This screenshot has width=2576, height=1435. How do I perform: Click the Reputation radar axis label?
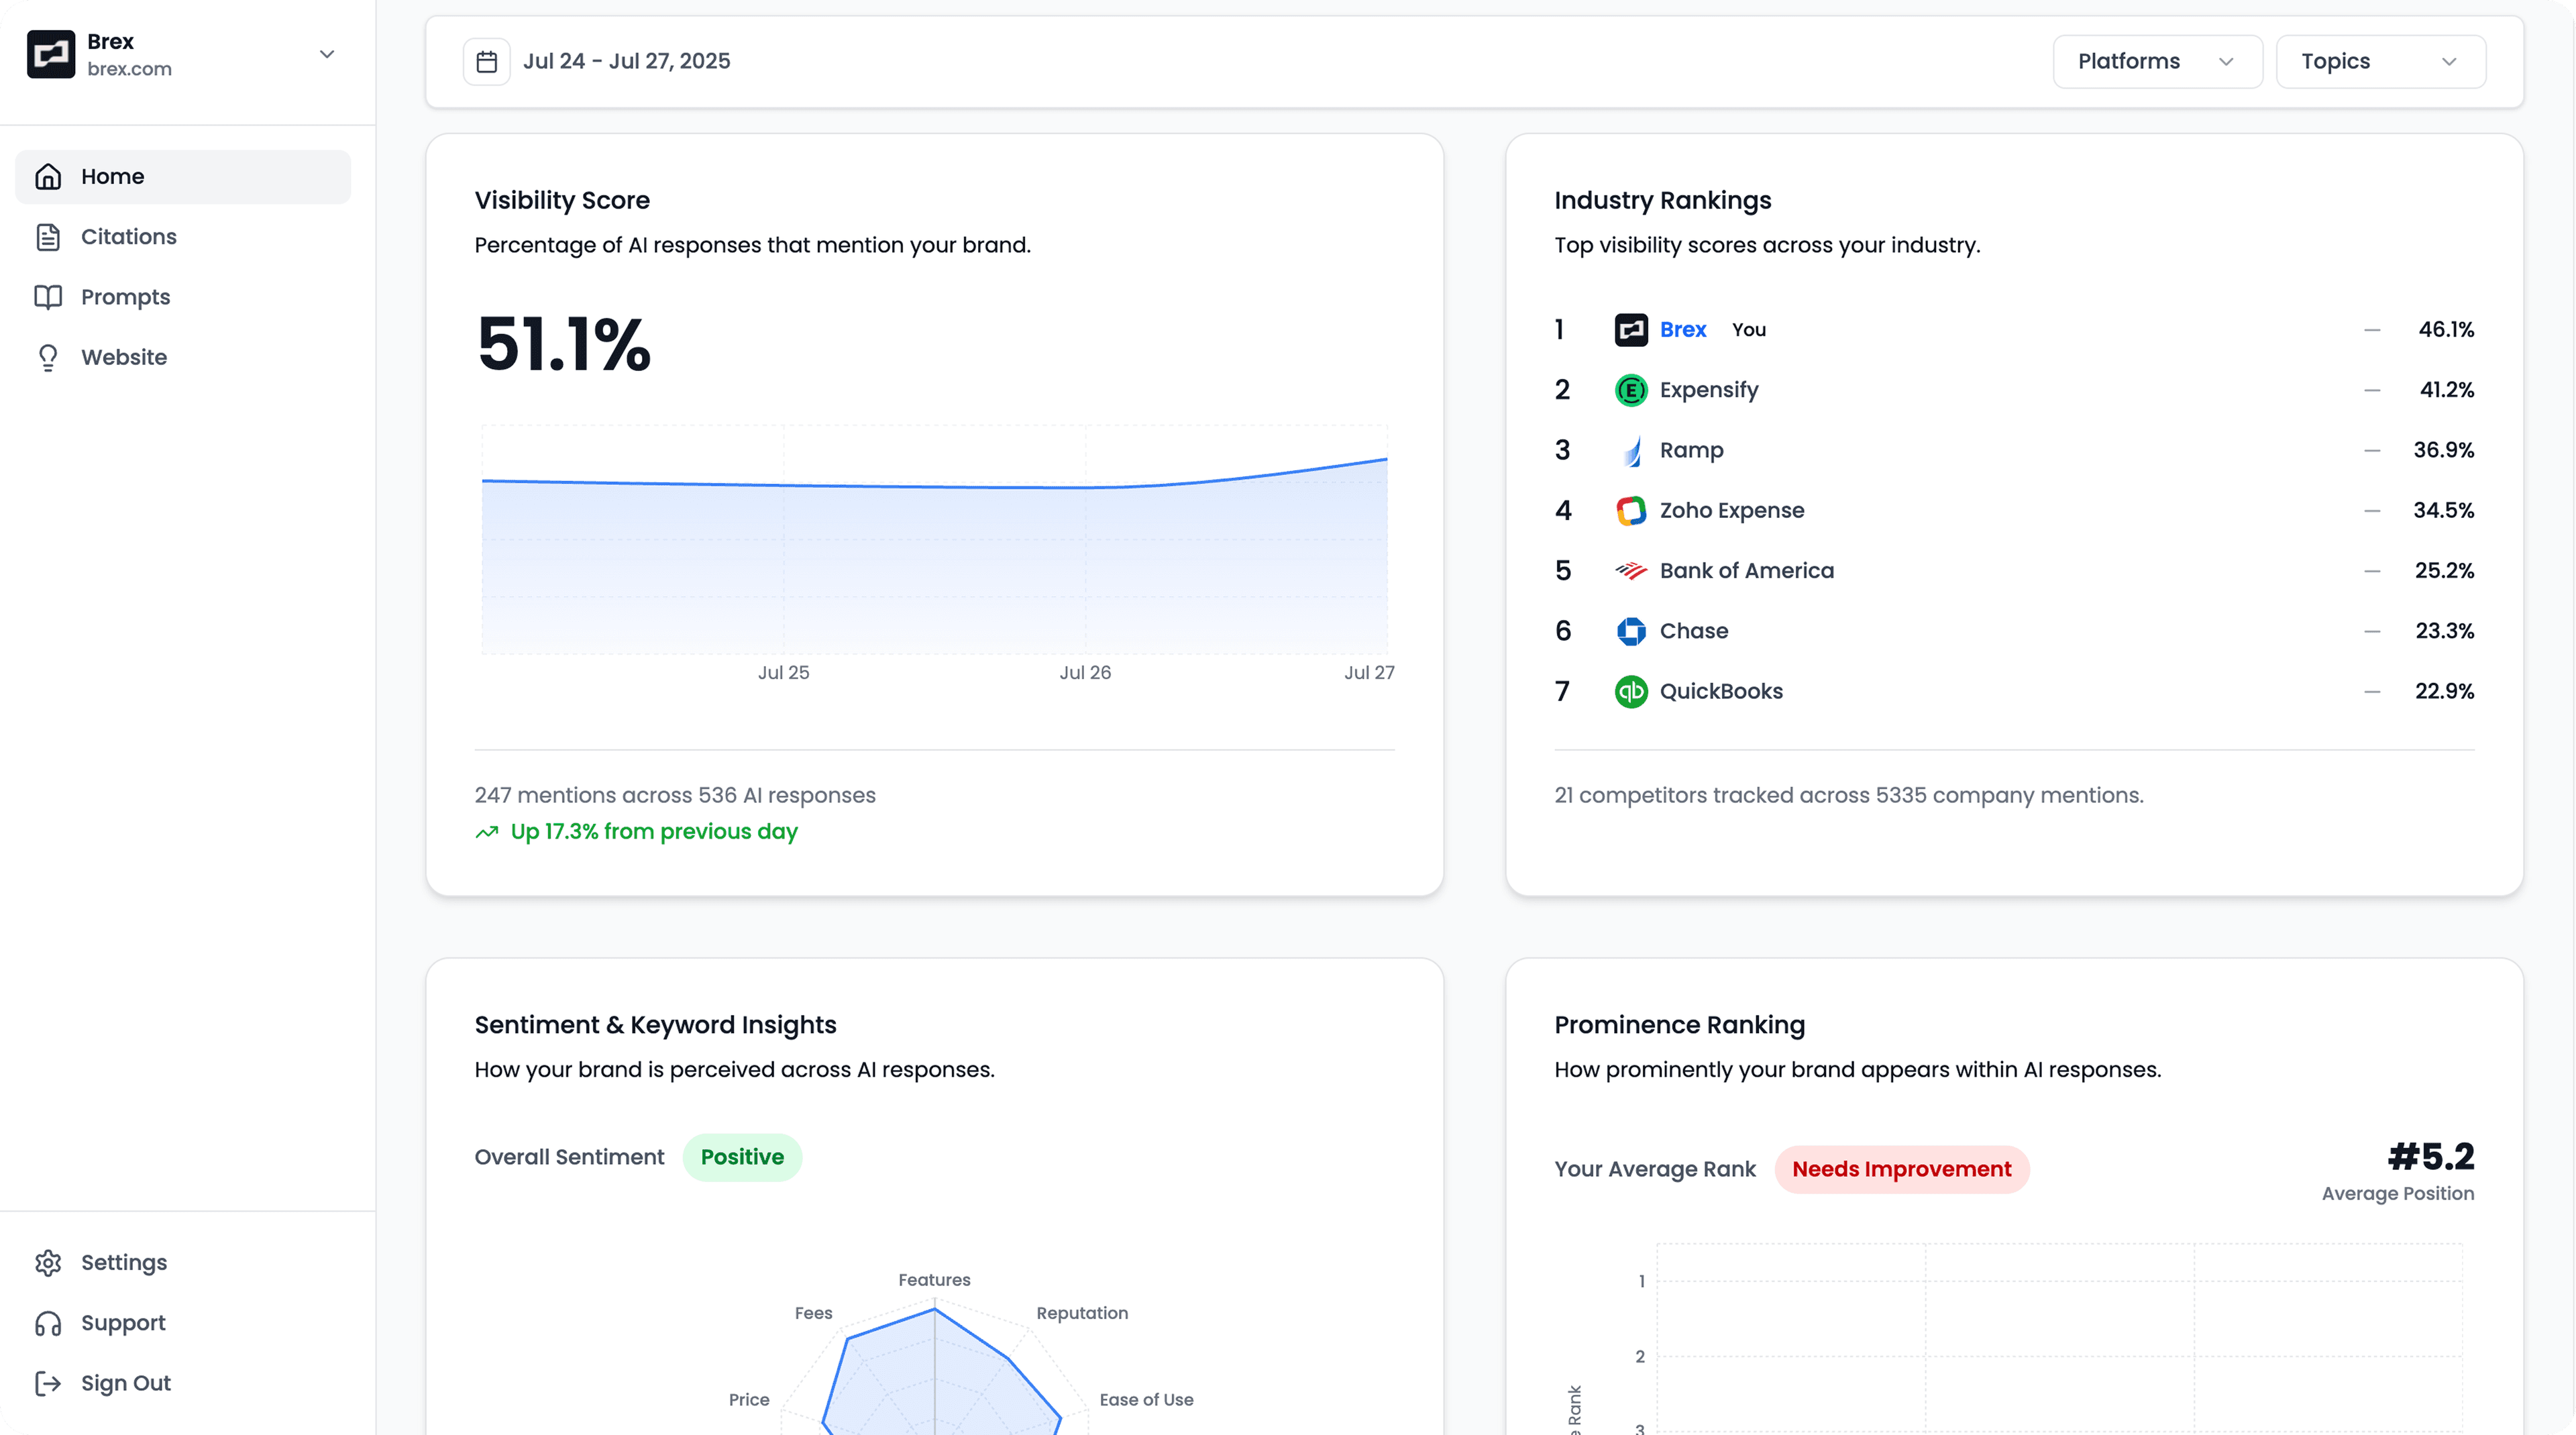(x=1082, y=1313)
